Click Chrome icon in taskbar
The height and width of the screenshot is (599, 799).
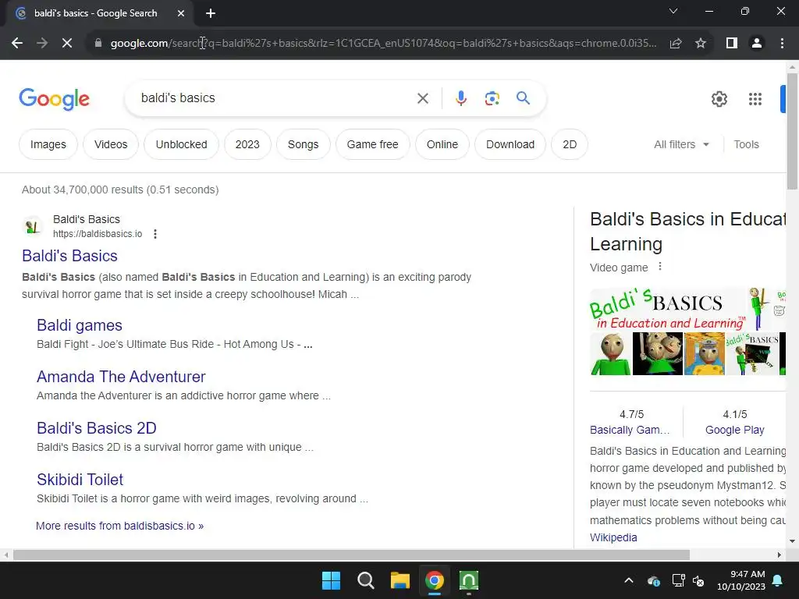[x=435, y=580]
